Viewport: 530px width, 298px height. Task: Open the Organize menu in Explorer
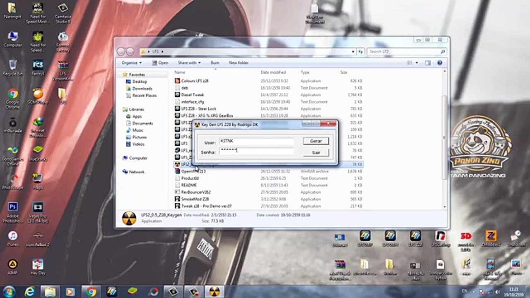point(132,63)
